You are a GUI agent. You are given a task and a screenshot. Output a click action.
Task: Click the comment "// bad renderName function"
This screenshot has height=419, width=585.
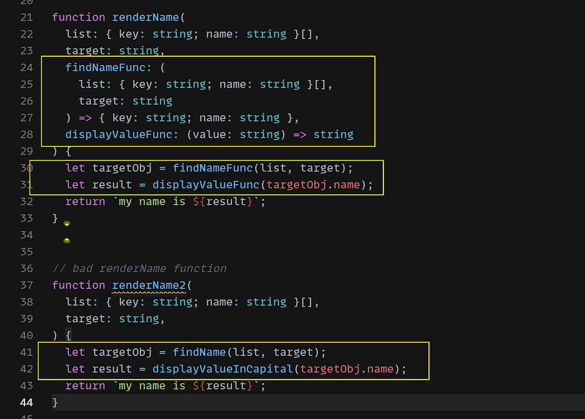coord(139,268)
